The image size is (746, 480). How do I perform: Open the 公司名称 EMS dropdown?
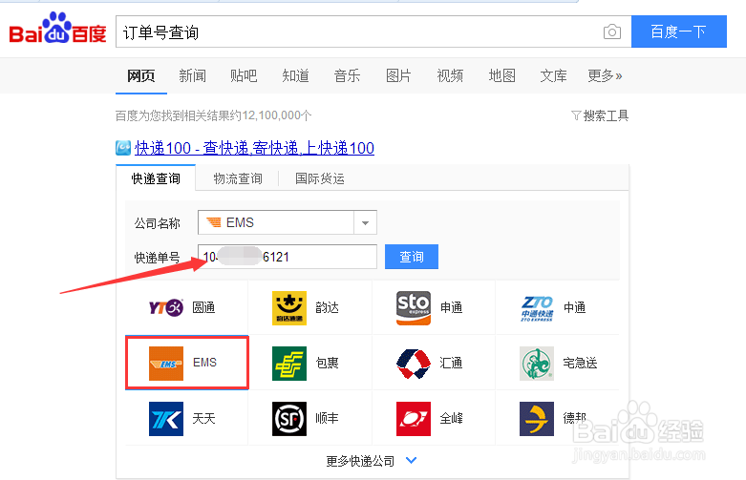288,222
